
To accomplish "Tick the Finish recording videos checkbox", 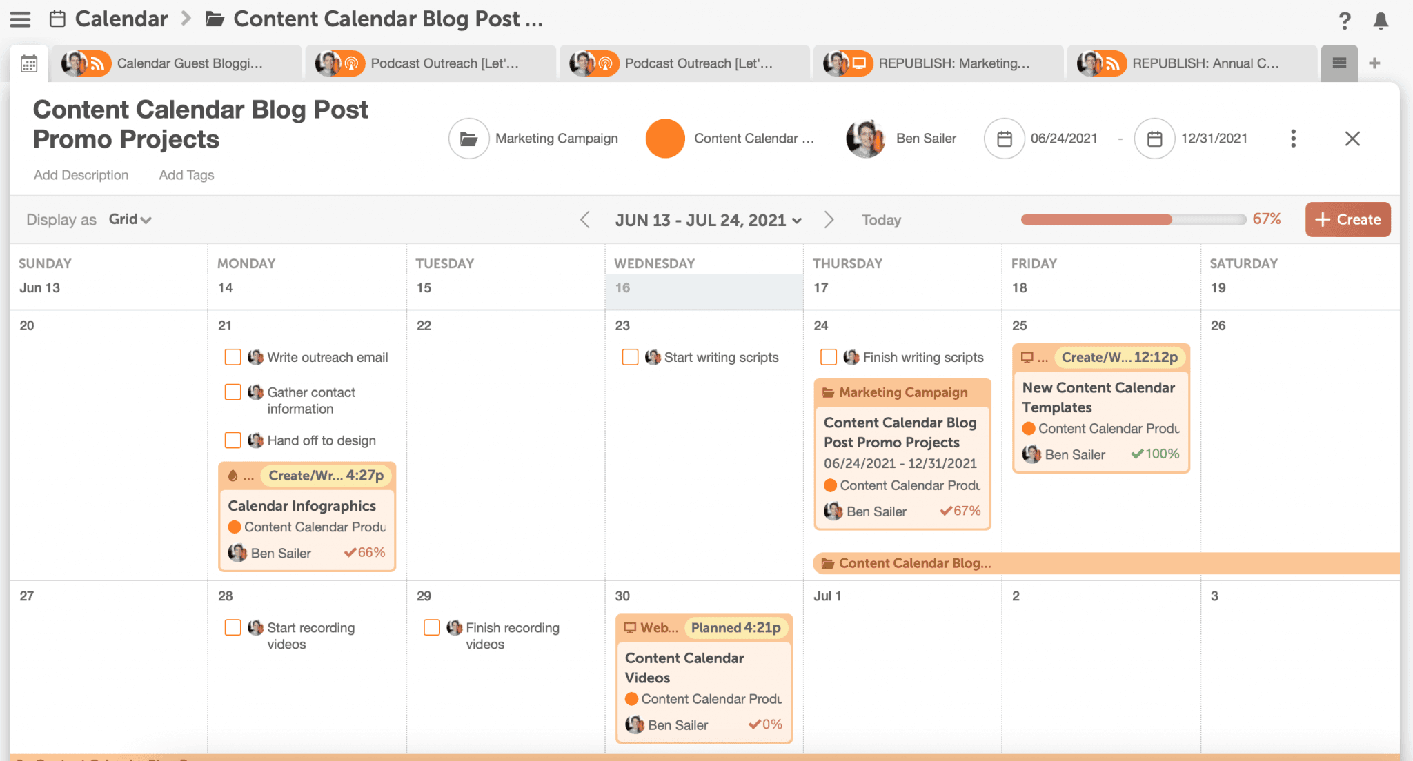I will (432, 627).
